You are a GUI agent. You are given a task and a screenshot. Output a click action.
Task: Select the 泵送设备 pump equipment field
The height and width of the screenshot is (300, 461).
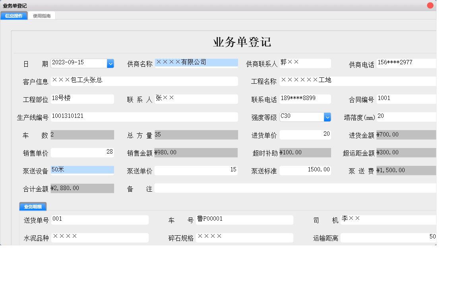point(82,170)
